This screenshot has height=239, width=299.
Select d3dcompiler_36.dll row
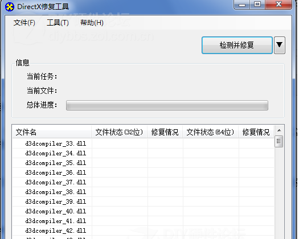tap(143, 172)
